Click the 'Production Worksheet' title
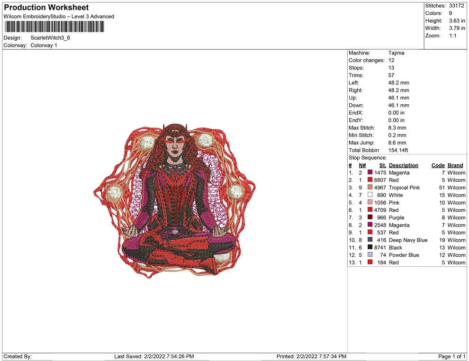This screenshot has height=361, width=469. tap(46, 8)
